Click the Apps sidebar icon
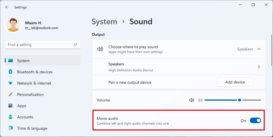273x137 pixels. click(10, 106)
